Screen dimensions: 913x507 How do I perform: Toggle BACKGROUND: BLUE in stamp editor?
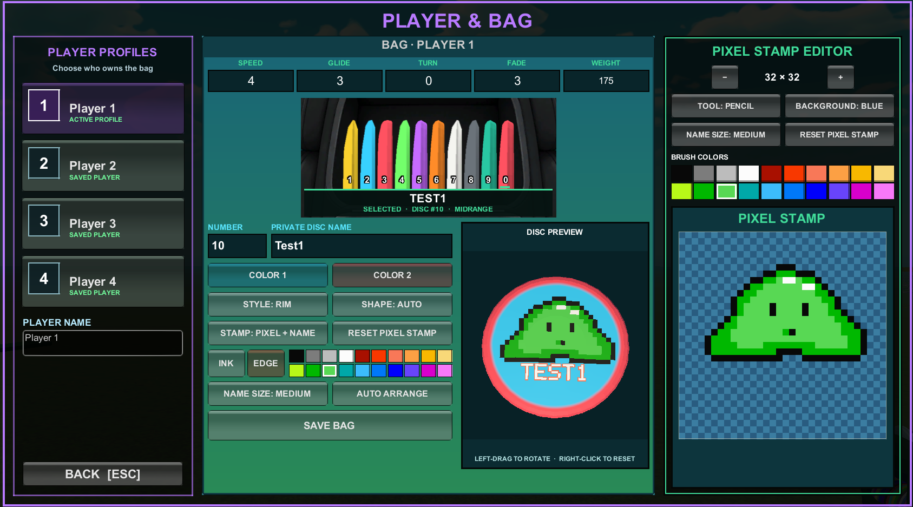(x=839, y=106)
